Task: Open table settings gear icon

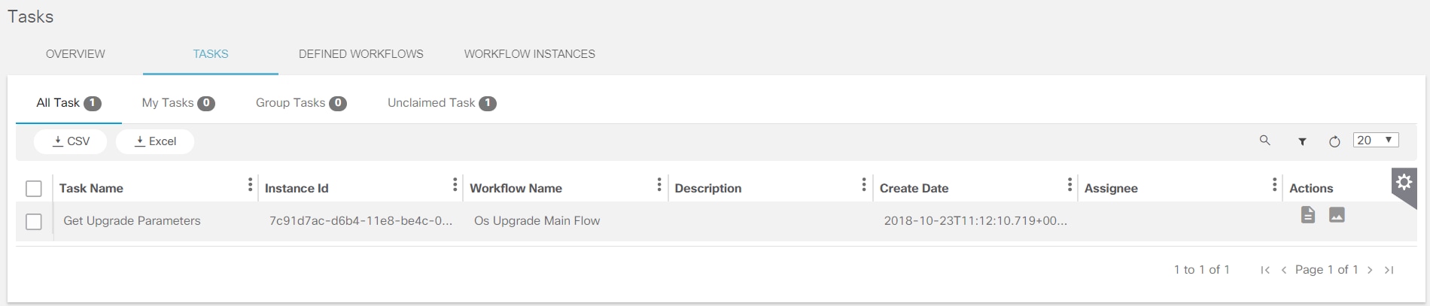Action: coord(1404,182)
